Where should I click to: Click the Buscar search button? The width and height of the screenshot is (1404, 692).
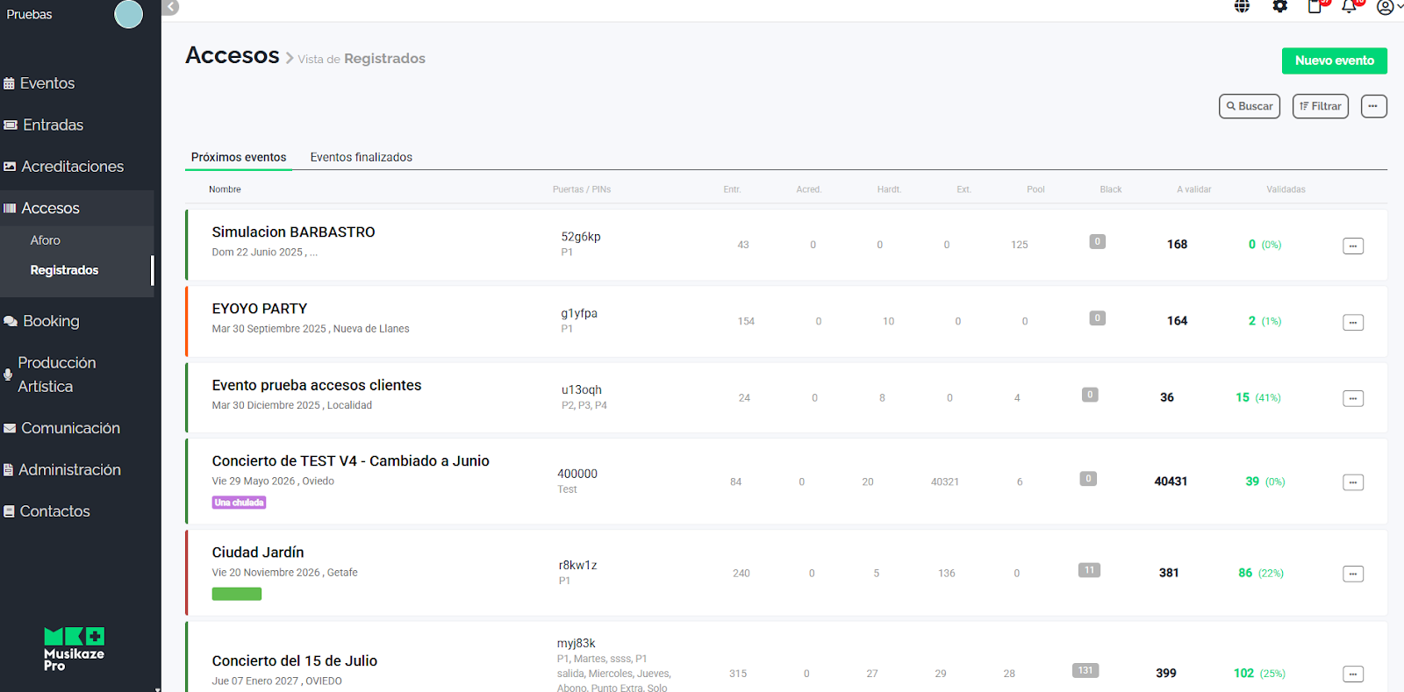pos(1249,106)
